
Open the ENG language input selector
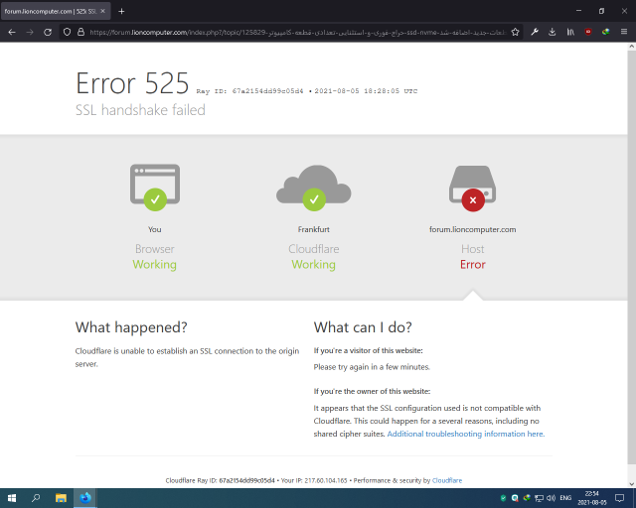(565, 497)
